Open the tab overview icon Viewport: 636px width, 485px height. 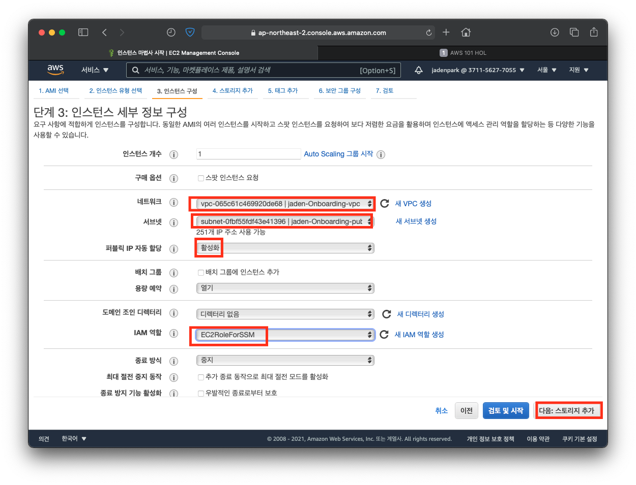(x=574, y=33)
